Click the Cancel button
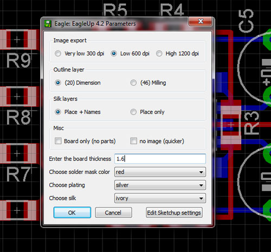This screenshot has height=252, width=271. [113, 212]
